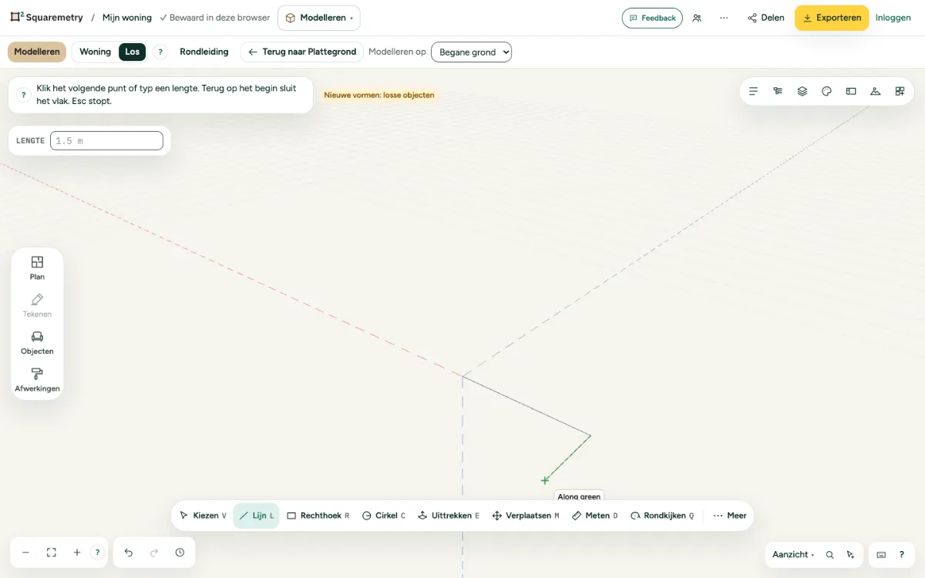This screenshot has width=925, height=578.
Task: Activate the Lijn line tool
Action: tap(256, 516)
